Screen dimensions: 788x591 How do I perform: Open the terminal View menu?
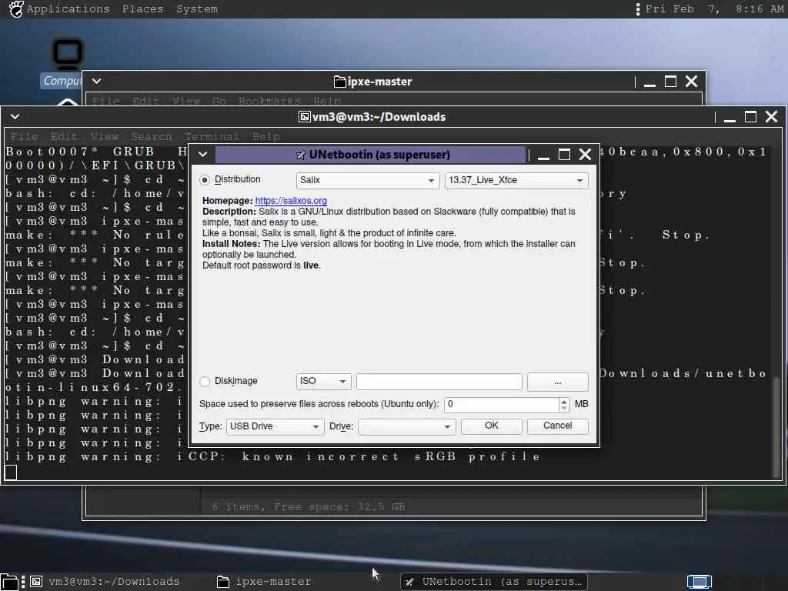click(x=104, y=137)
